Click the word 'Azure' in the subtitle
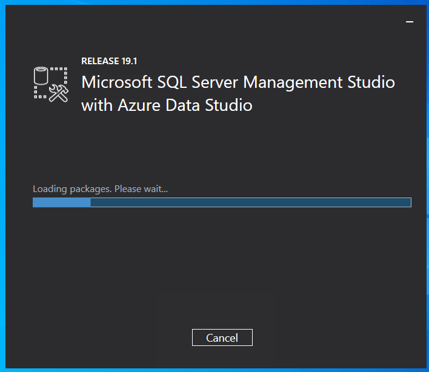429x372 pixels. click(x=139, y=105)
